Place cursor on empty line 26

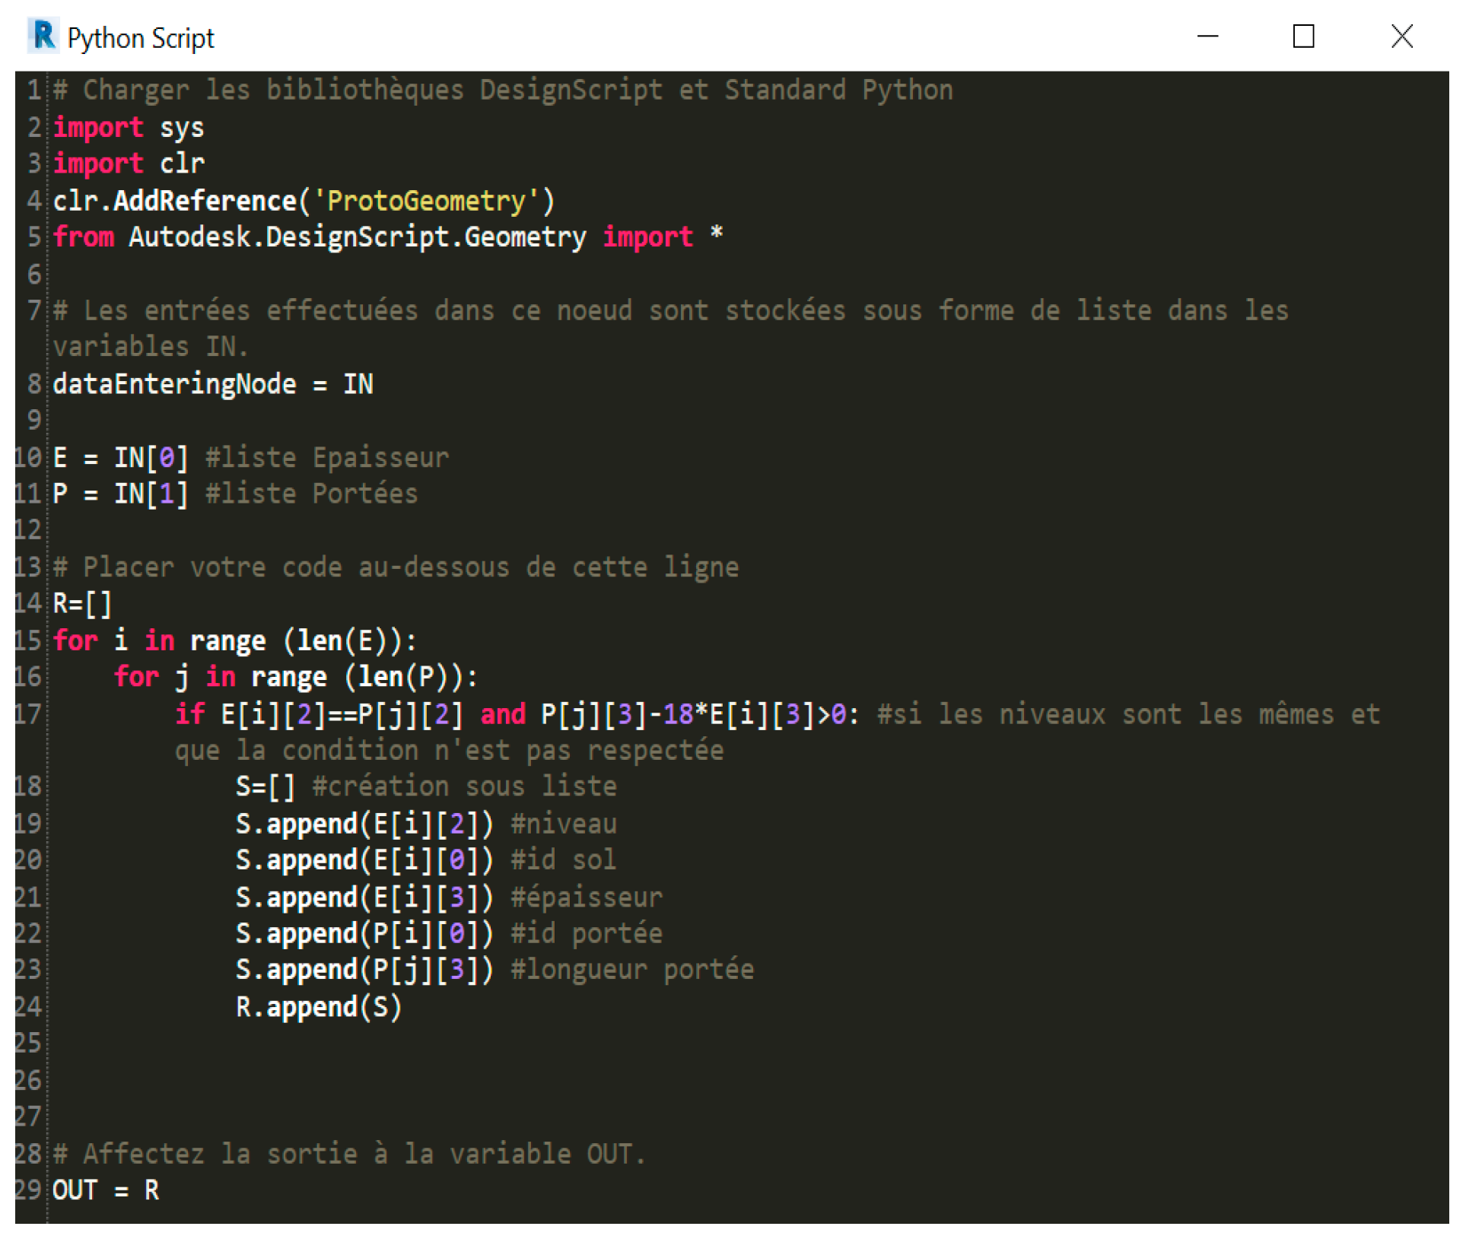tap(304, 1080)
